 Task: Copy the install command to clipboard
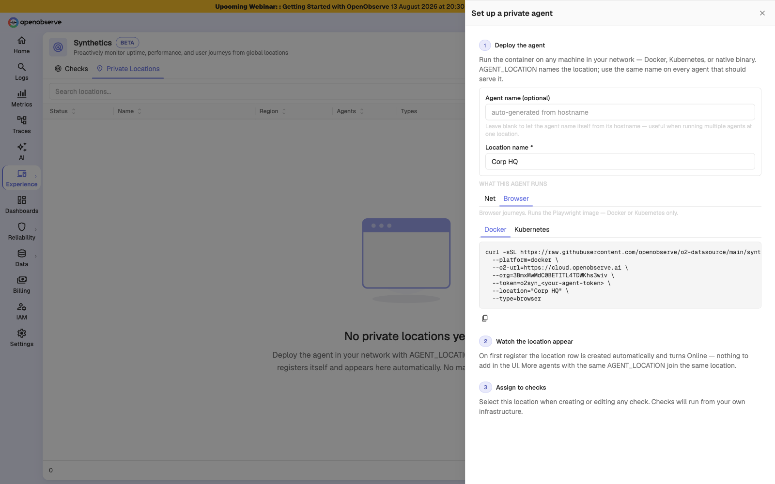(x=485, y=318)
